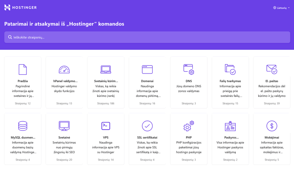Screen dimensions: 294x169
Task: Click 'PHP konfigūracijos pakeitimai' description
Action: [189, 147]
